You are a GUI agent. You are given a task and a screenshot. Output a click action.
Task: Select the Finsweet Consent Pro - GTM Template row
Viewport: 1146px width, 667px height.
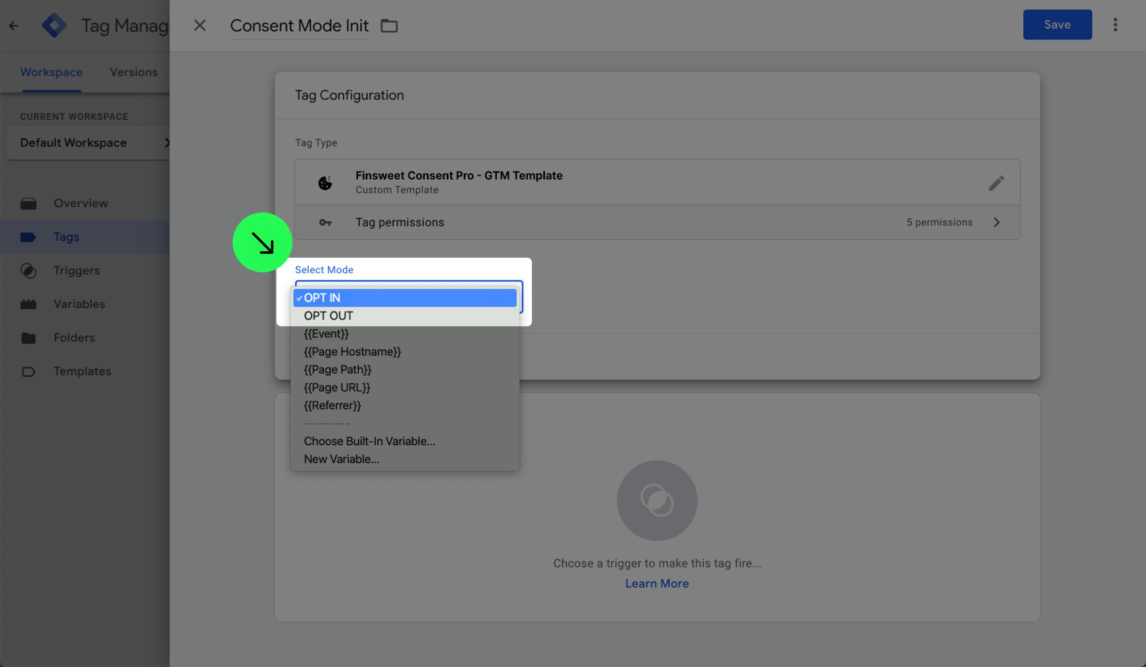(657, 182)
